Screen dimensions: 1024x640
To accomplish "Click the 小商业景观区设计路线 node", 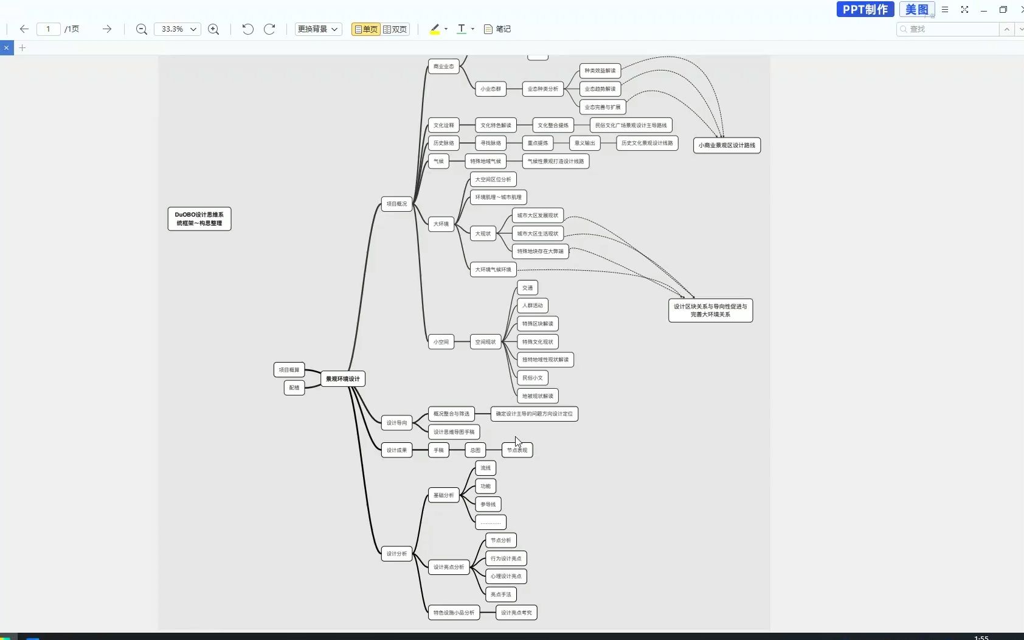I will pos(727,145).
